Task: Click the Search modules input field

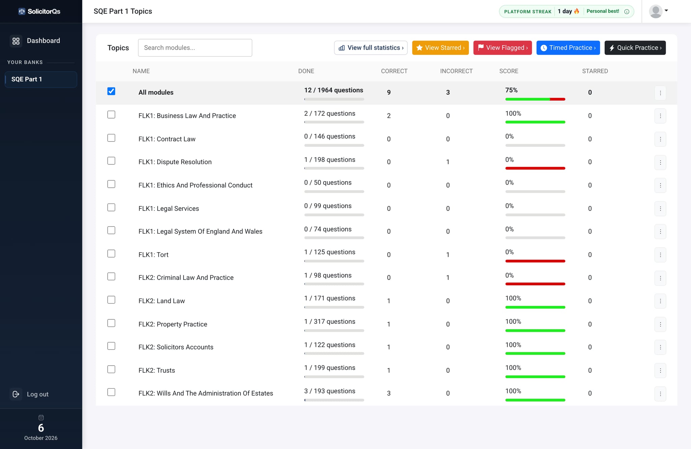Action: [x=195, y=48]
